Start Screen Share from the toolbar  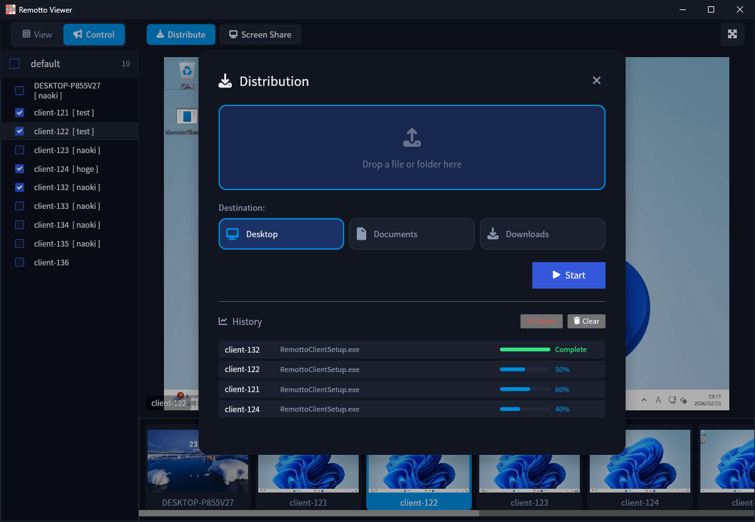click(260, 35)
